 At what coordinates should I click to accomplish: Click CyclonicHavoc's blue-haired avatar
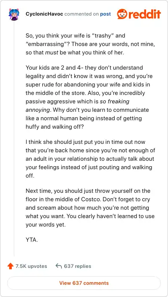14,14
